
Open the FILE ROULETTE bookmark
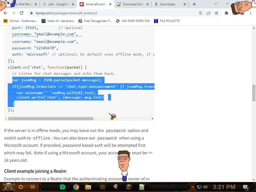167,21
